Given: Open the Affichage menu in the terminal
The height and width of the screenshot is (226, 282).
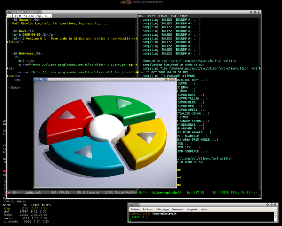Looking at the screenshot, I should coord(162,209).
